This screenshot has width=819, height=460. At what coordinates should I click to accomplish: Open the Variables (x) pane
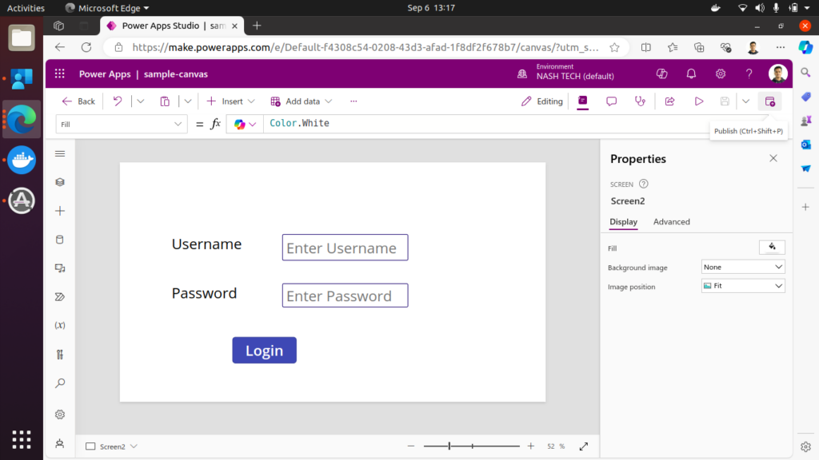[x=60, y=326]
